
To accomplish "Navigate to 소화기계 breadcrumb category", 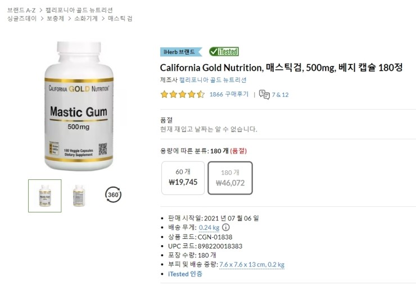I will 86,19.
